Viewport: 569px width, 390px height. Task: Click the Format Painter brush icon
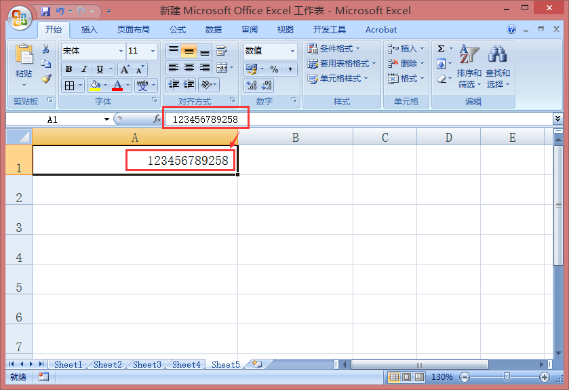click(x=46, y=79)
